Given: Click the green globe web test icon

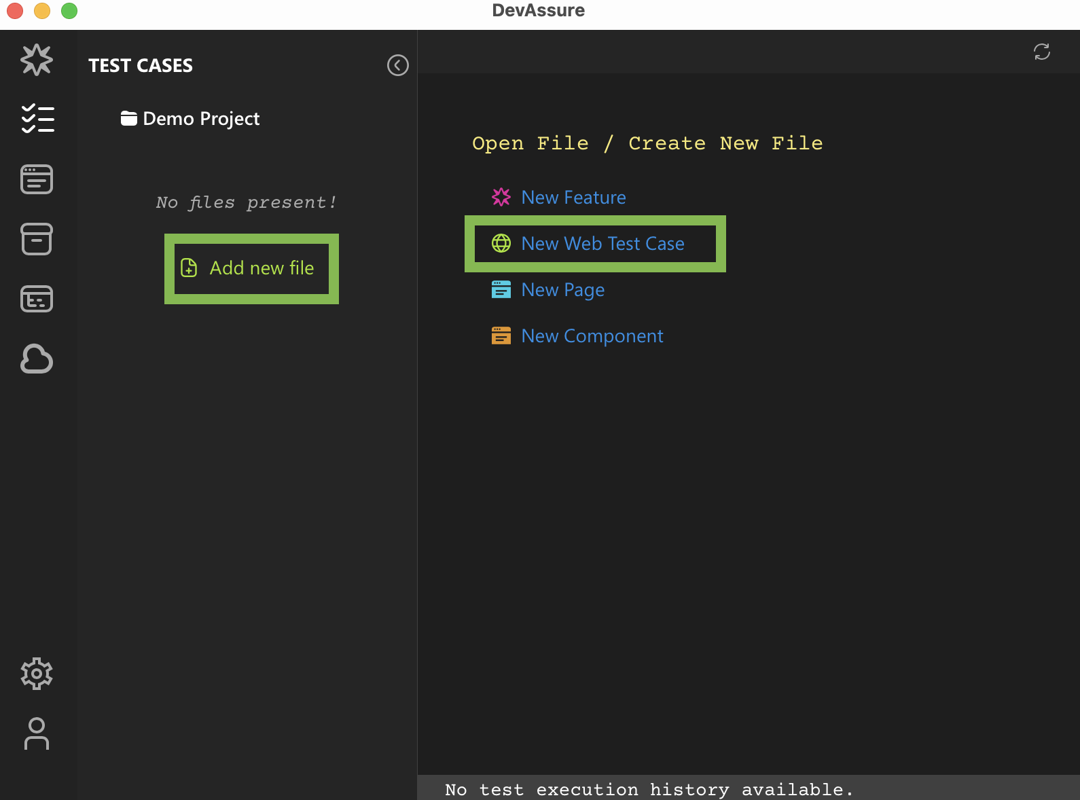Looking at the screenshot, I should 501,243.
